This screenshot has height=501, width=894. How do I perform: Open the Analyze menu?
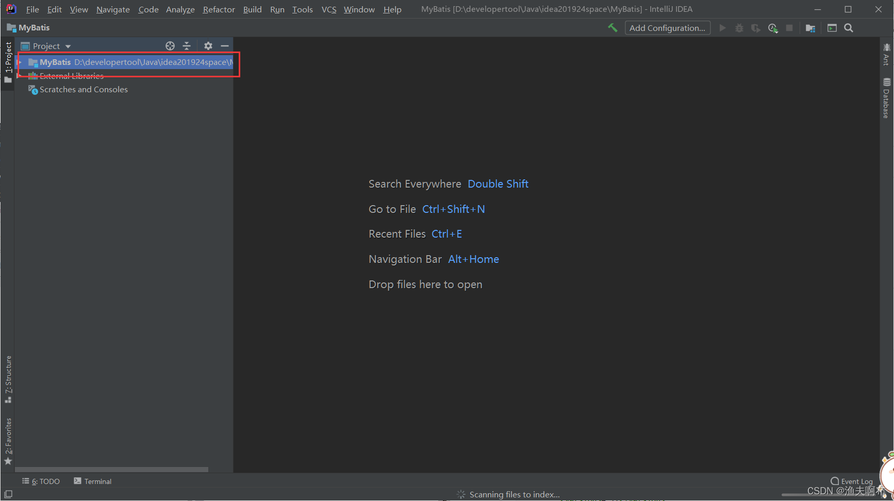[180, 9]
